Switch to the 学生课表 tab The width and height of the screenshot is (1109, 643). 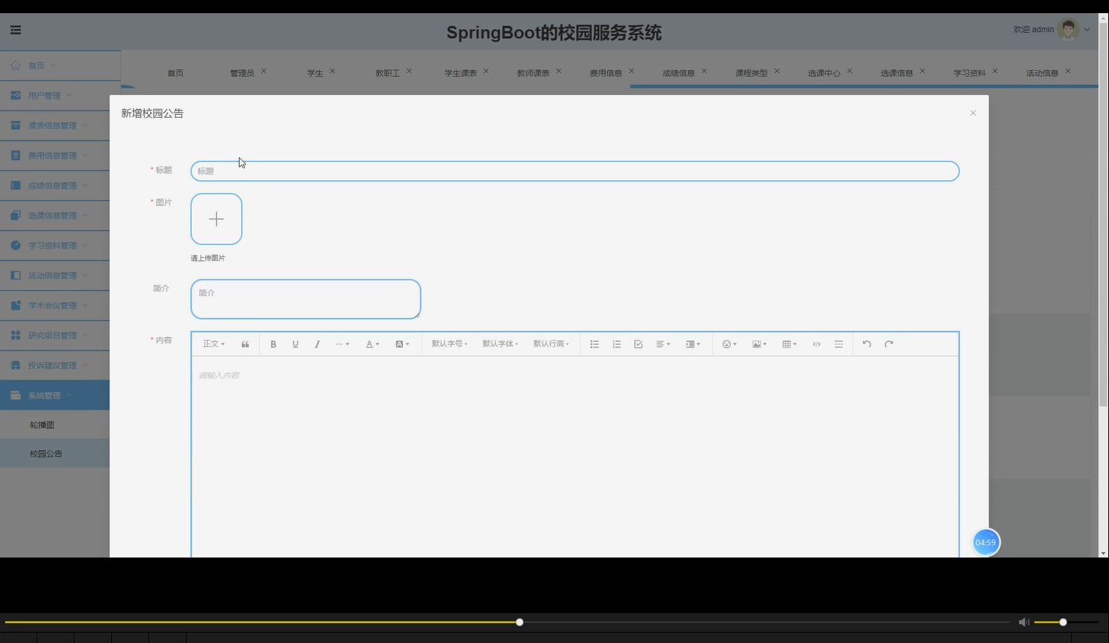click(461, 73)
